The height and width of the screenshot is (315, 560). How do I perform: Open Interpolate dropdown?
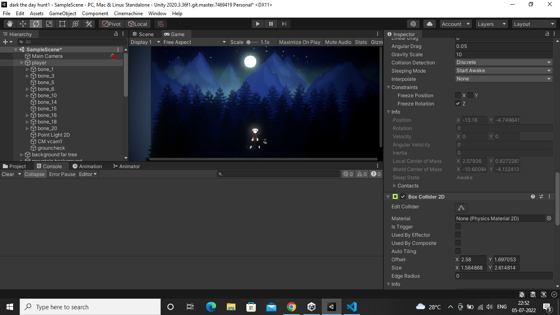(x=504, y=79)
